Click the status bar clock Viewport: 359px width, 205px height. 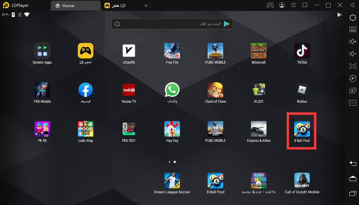tap(5, 15)
